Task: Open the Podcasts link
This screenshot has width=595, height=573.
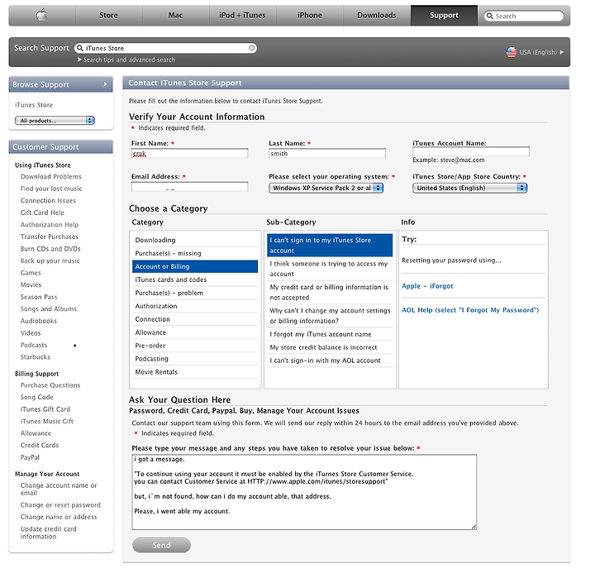Action: [x=34, y=345]
